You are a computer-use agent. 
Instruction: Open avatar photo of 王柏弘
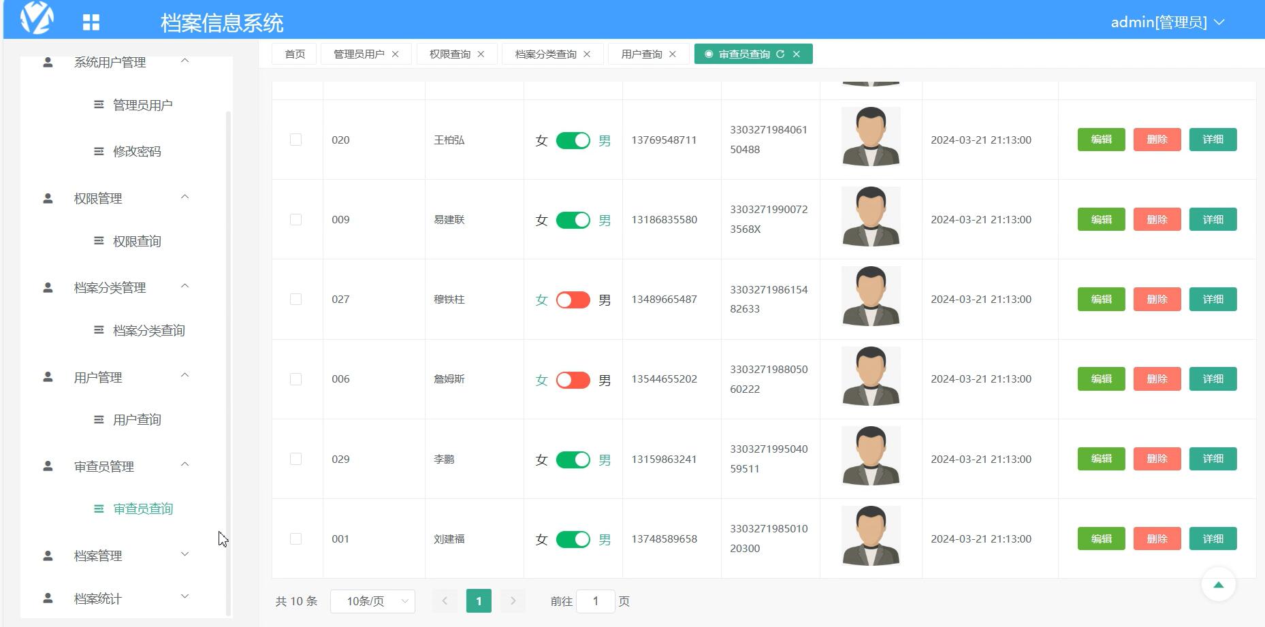click(x=871, y=137)
